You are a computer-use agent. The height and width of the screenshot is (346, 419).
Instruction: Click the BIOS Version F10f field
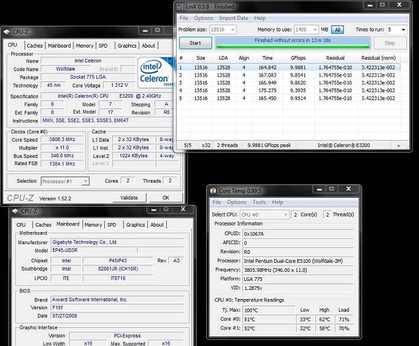tap(118, 307)
